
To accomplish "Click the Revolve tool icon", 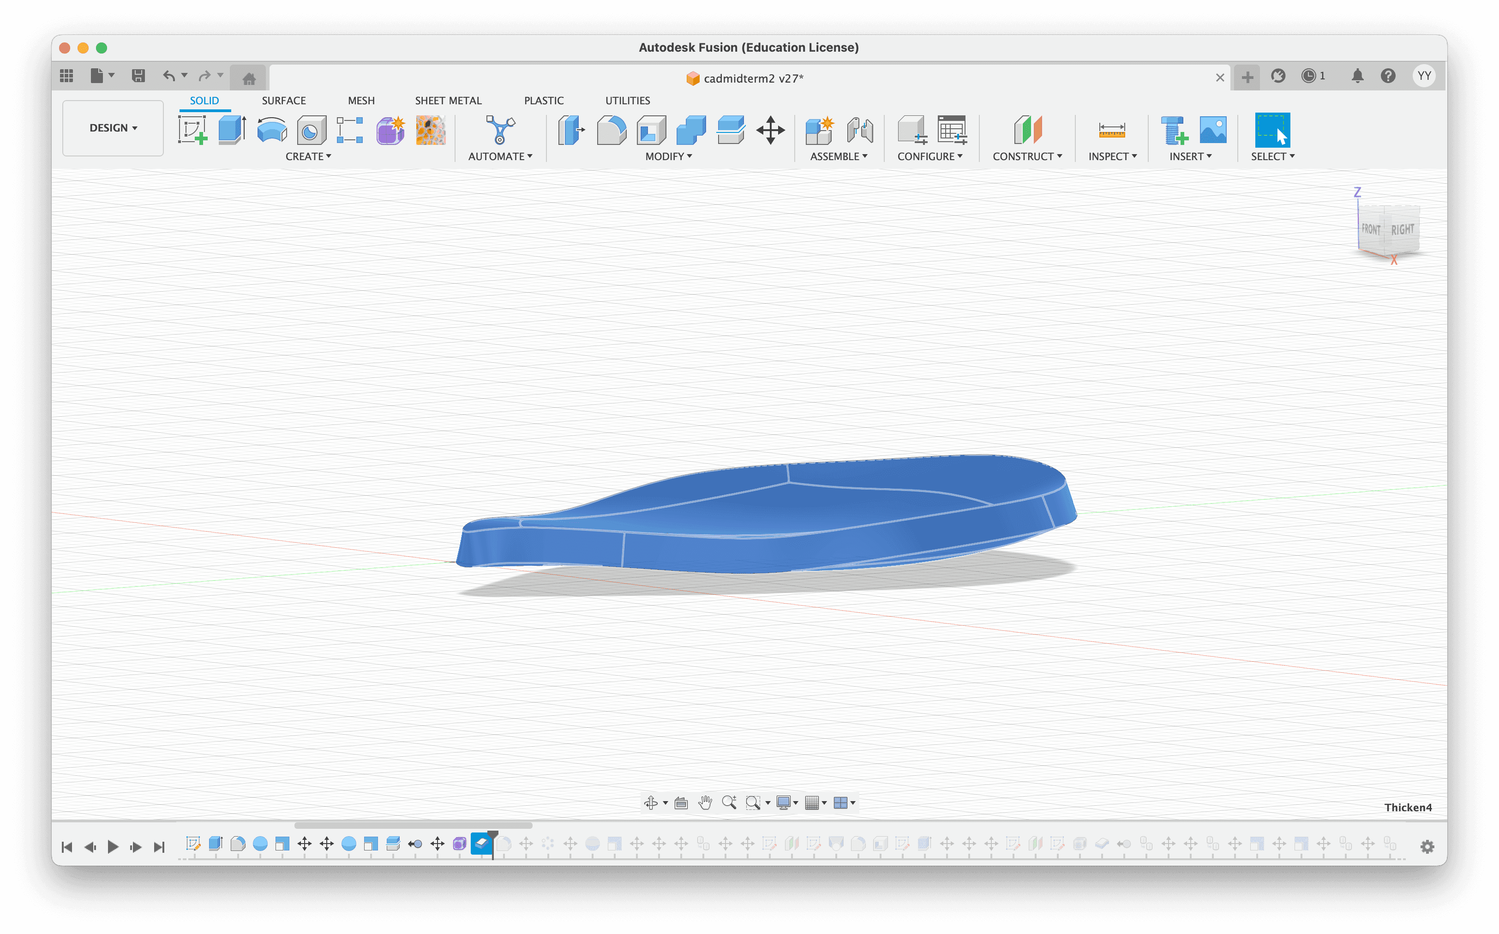I will (272, 130).
